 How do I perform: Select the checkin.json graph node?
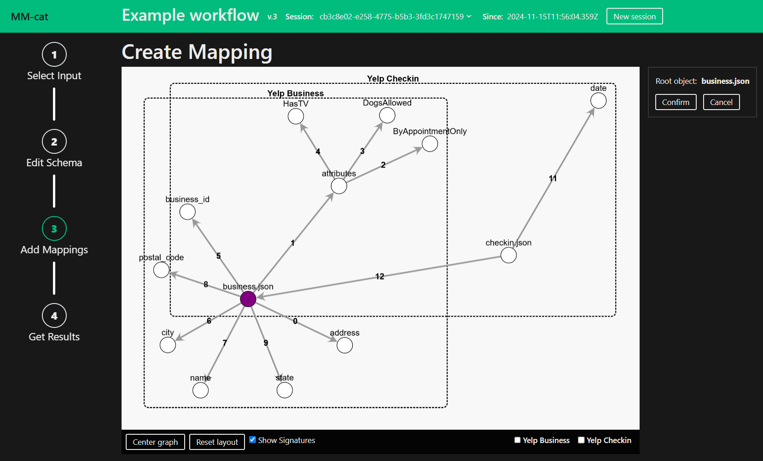508,255
